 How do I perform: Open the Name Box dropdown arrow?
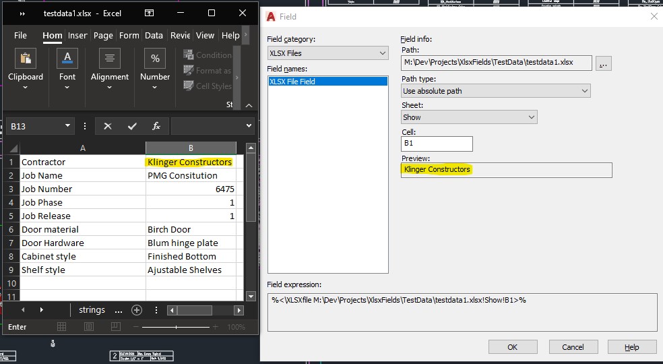tap(67, 125)
